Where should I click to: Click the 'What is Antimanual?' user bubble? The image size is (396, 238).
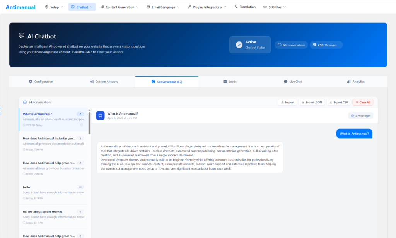click(x=354, y=134)
